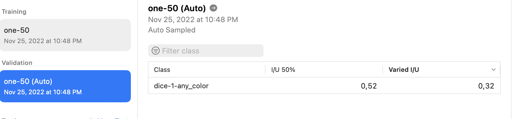Click divider between Class and I/U 50% columns
Viewport: 512px width, 119px height.
pyautogui.click(x=265, y=70)
